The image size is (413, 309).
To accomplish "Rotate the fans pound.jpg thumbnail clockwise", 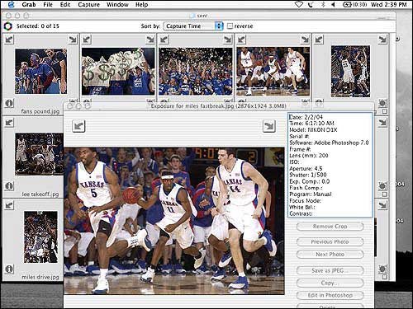I will (x=73, y=40).
